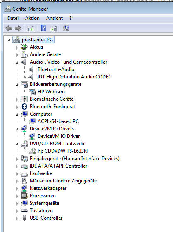Click the IDT High Definition Audio CODEC speaker icon

coord(31,77)
